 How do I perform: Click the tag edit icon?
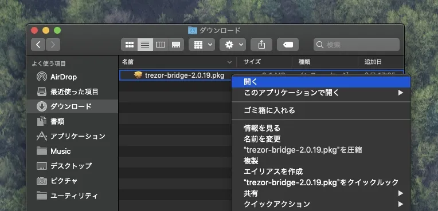[288, 45]
